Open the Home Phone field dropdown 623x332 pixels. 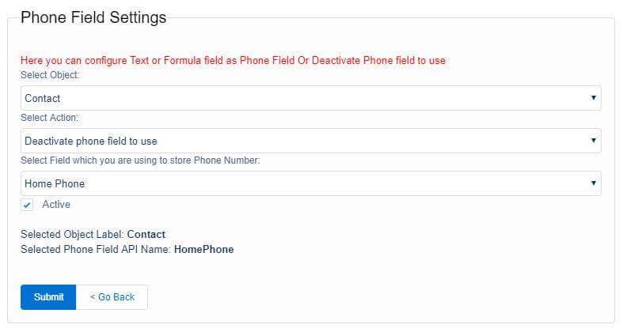click(x=310, y=183)
